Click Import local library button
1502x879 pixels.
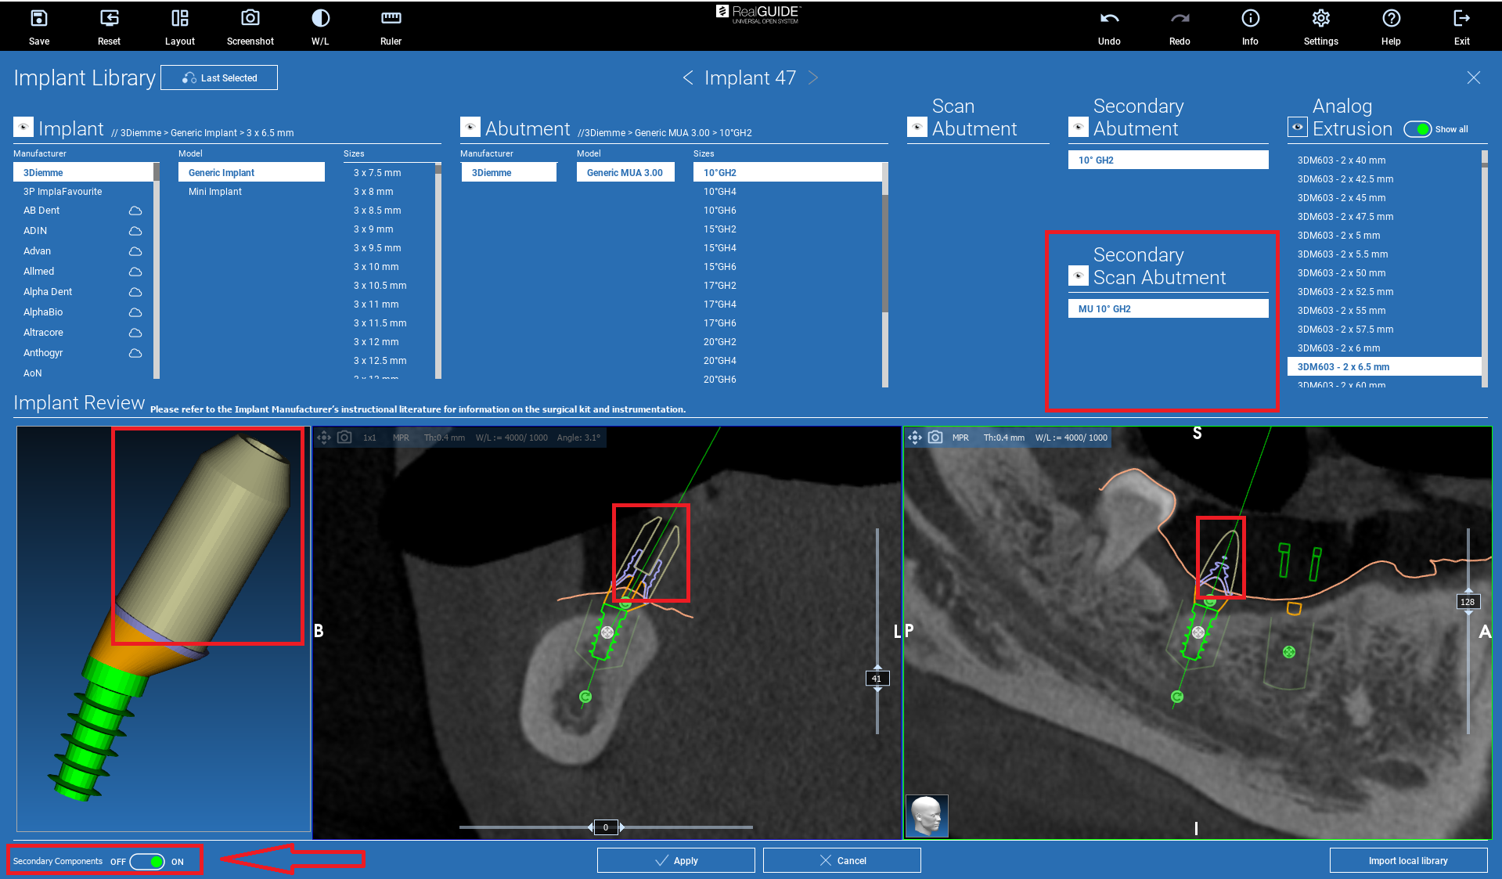(x=1407, y=860)
